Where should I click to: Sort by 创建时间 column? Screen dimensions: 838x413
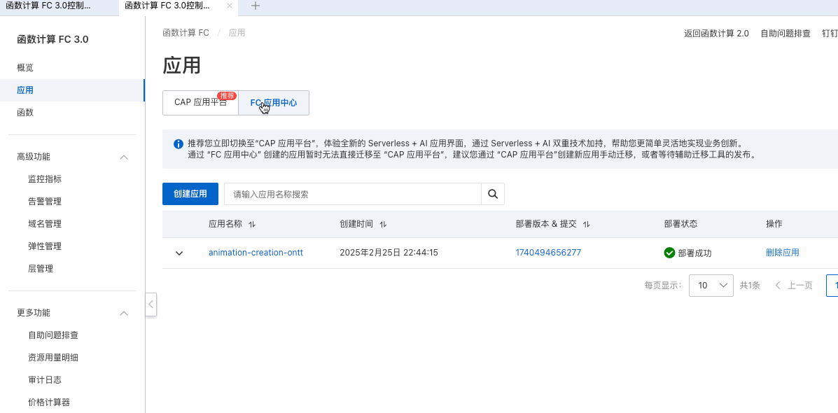[383, 225]
